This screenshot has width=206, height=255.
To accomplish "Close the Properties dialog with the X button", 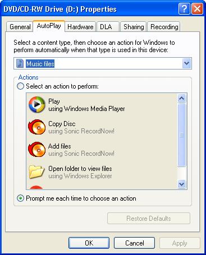I will [x=197, y=9].
